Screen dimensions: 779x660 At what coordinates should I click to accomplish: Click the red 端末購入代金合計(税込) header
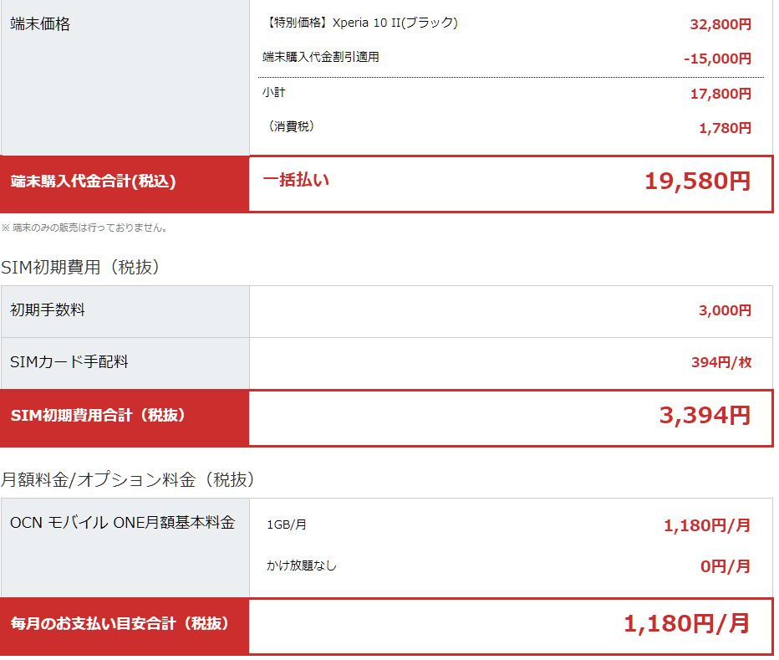94,182
